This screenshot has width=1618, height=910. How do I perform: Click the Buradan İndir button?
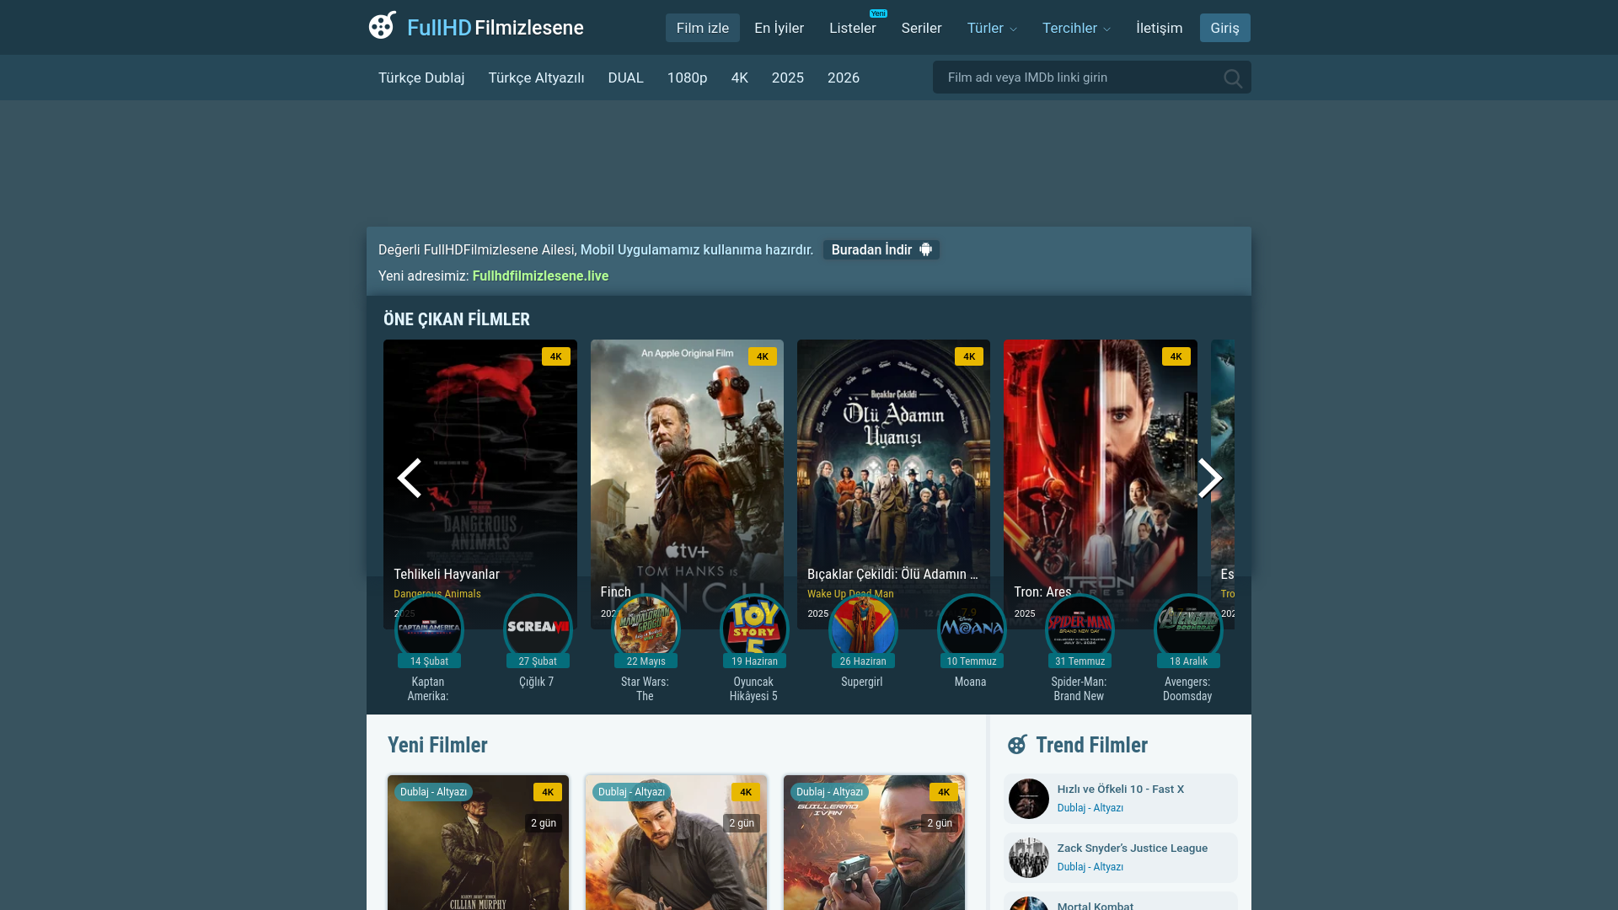[x=881, y=249]
